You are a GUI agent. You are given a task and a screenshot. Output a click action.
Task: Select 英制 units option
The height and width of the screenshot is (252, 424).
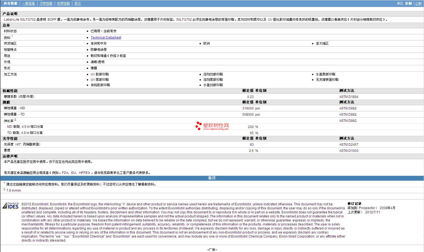point(408,3)
